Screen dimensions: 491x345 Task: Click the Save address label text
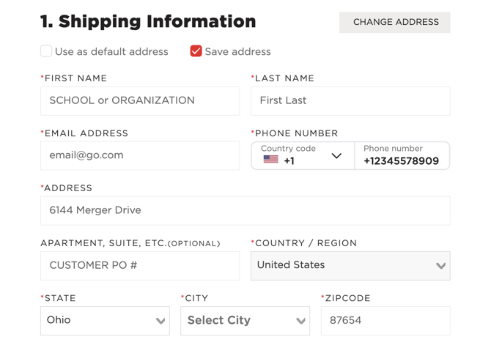click(237, 52)
